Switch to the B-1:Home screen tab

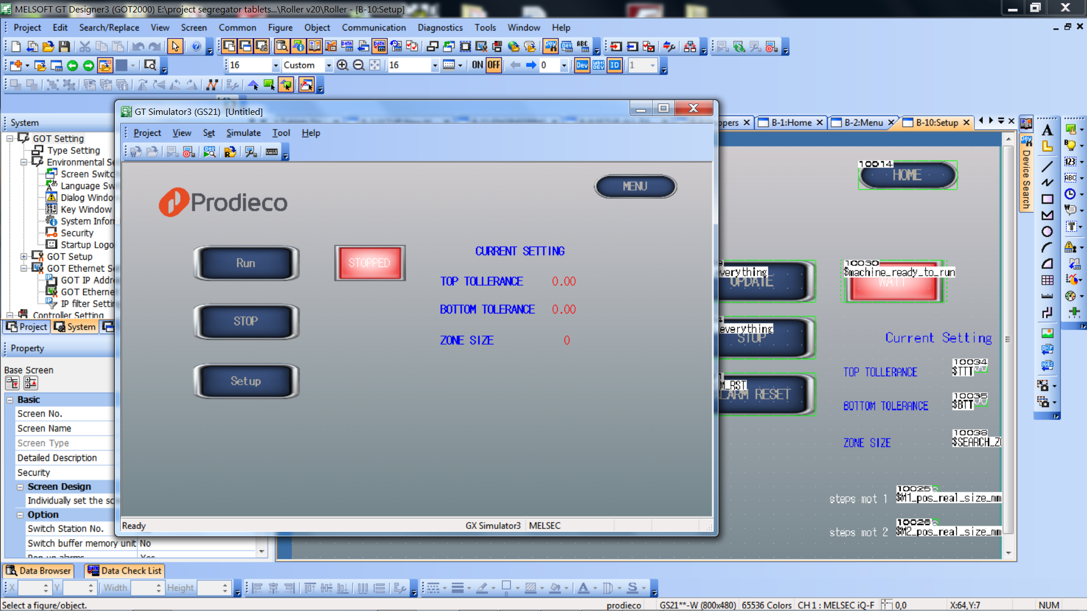[791, 123]
